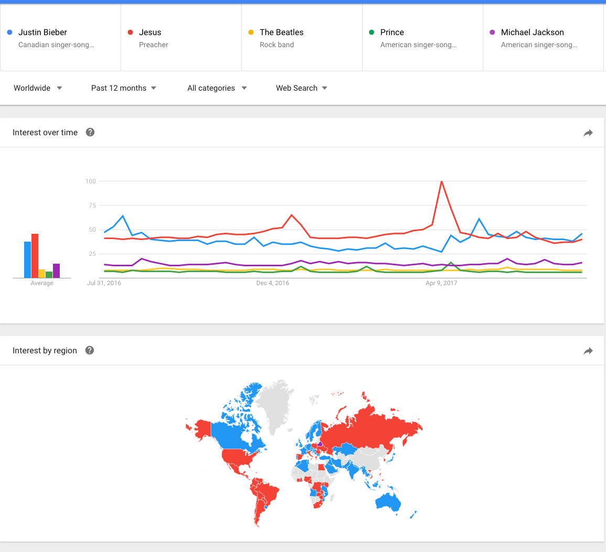Click the 50 y-axis label
The height and width of the screenshot is (552, 606).
[x=92, y=230]
